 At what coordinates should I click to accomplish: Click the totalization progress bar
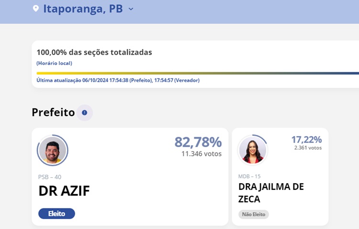tap(197, 73)
